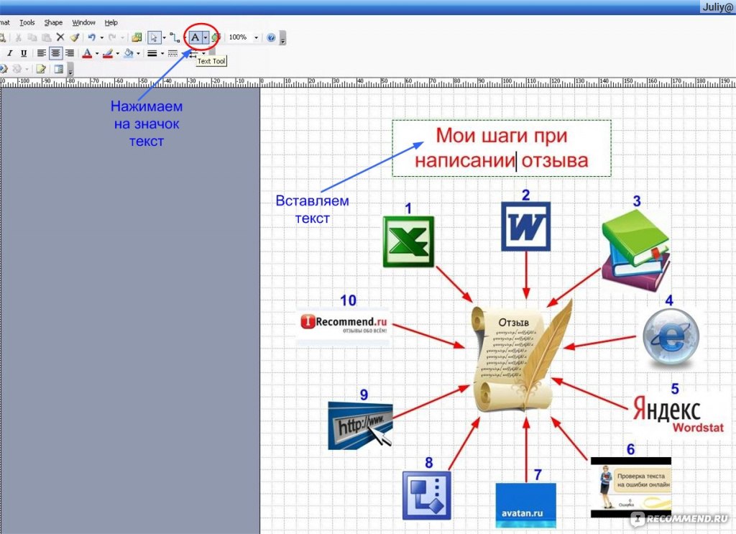Click the Copy icon in toolbar
This screenshot has height=534, width=736.
[x=32, y=37]
